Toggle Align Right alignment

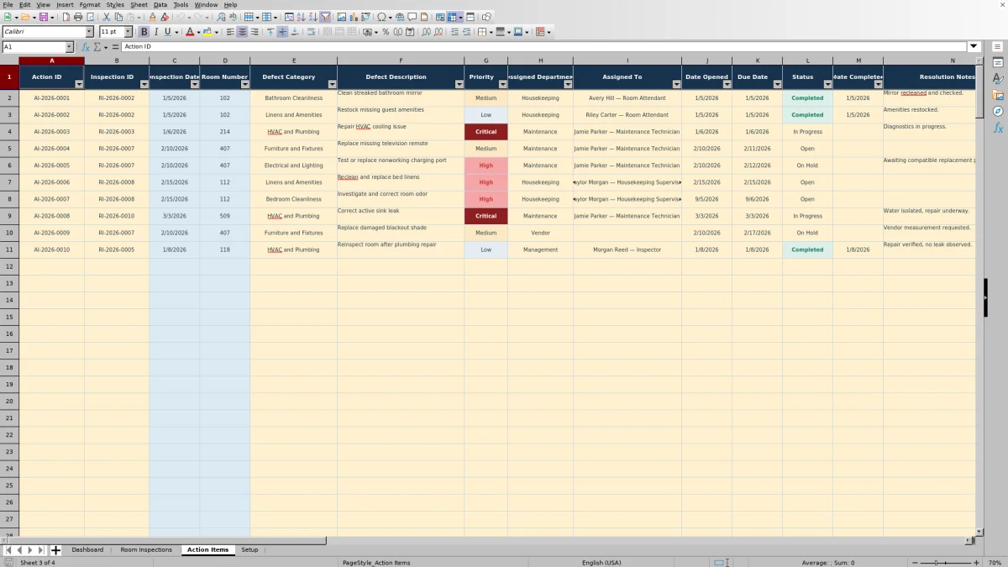click(x=254, y=32)
